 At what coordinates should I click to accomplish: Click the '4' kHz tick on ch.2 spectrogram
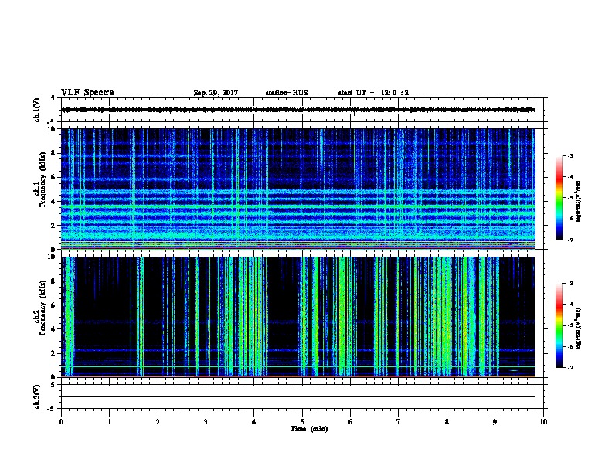(53, 329)
